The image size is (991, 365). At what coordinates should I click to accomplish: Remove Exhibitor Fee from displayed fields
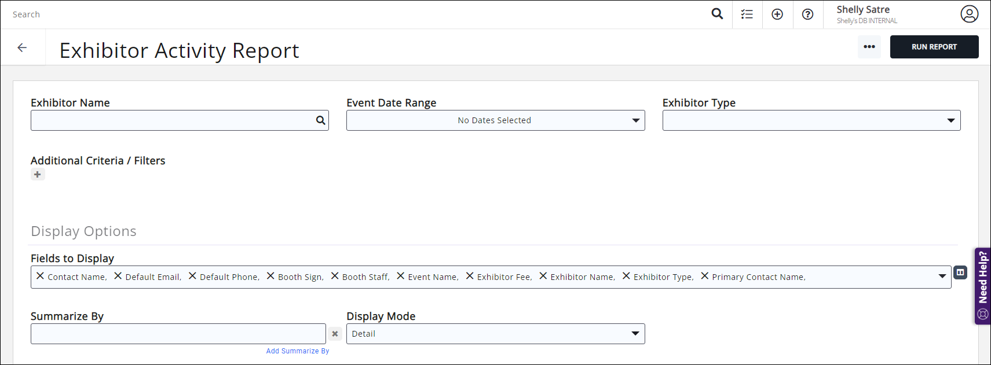[470, 276]
